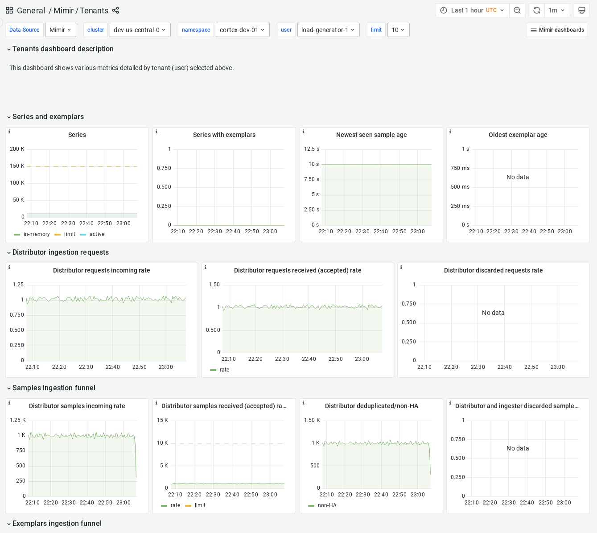Refresh the dashboard with the refresh icon
The height and width of the screenshot is (533, 597).
coord(536,10)
